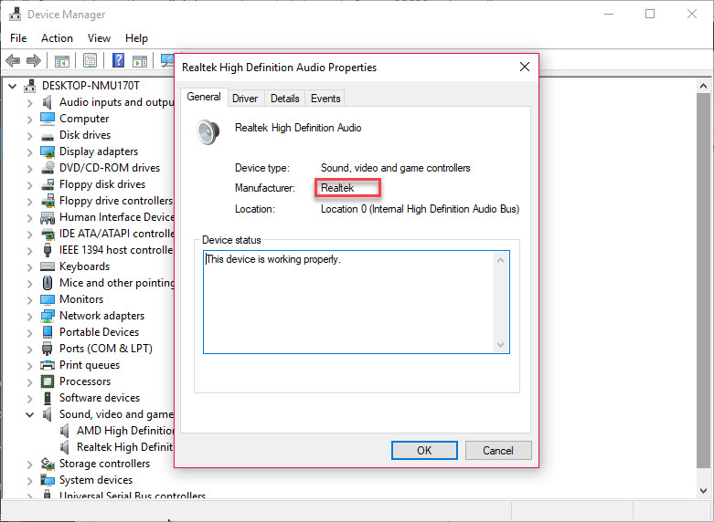
Task: Select Realtek High Definition audio tree item
Action: tap(124, 447)
